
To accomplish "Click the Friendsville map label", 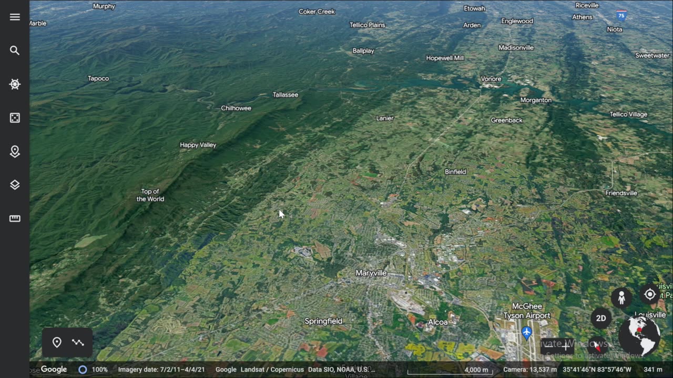I will click(621, 193).
